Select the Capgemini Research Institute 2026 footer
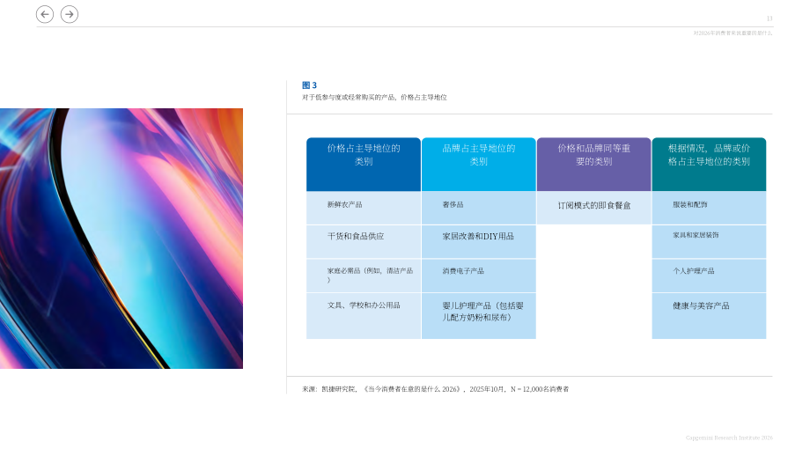810x456 pixels. tap(729, 438)
